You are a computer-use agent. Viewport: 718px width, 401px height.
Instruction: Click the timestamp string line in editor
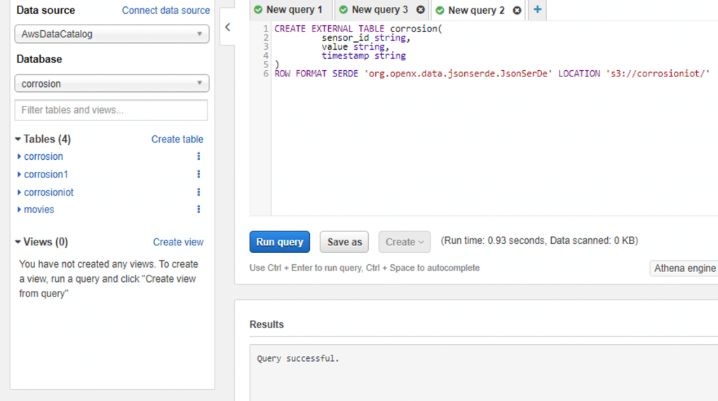click(x=364, y=56)
